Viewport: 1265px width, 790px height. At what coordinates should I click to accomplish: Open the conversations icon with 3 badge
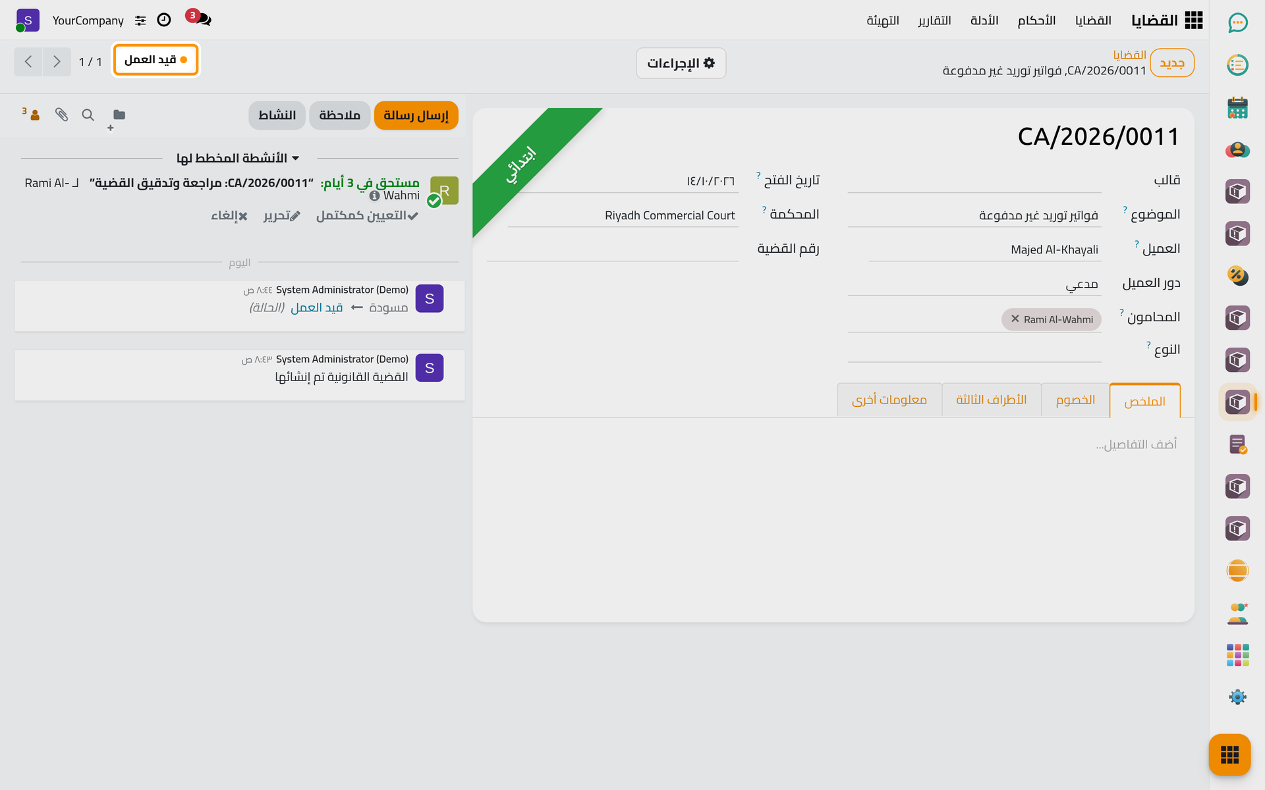click(x=200, y=18)
